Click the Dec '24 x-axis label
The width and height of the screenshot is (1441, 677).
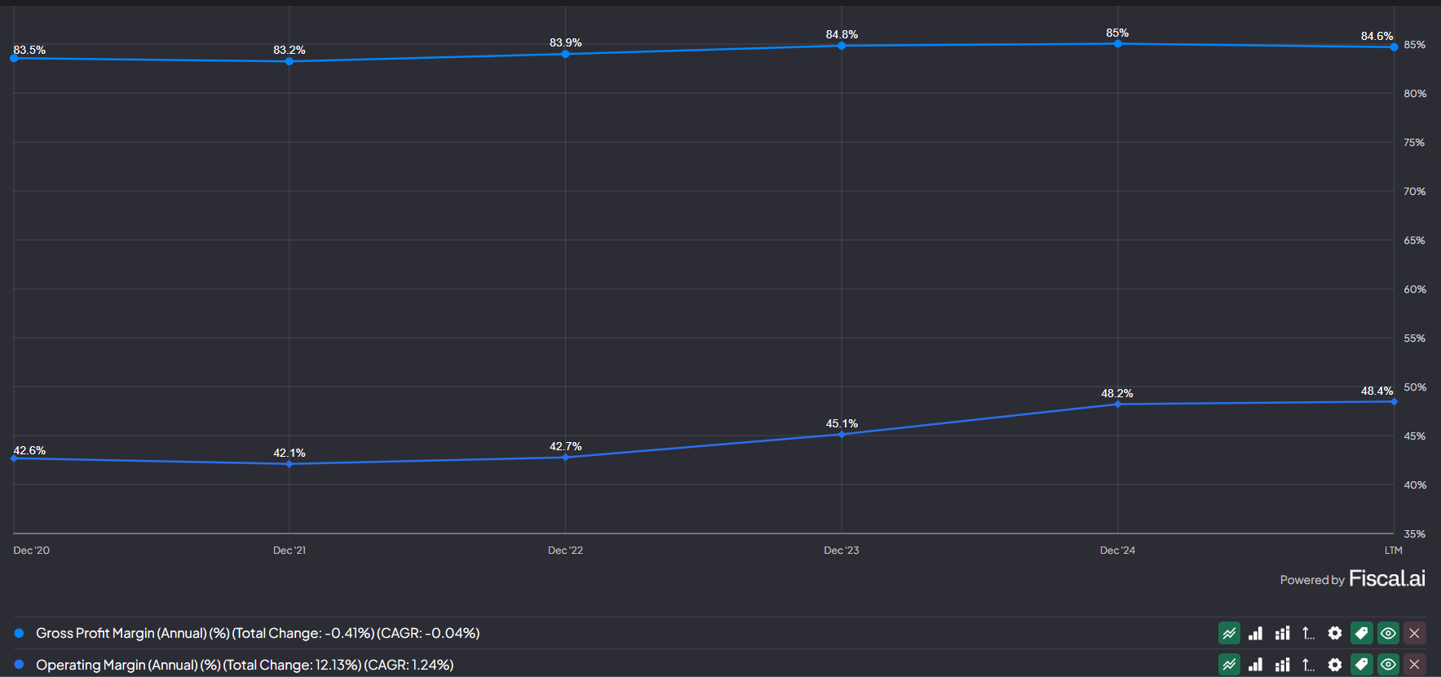pos(1117,551)
